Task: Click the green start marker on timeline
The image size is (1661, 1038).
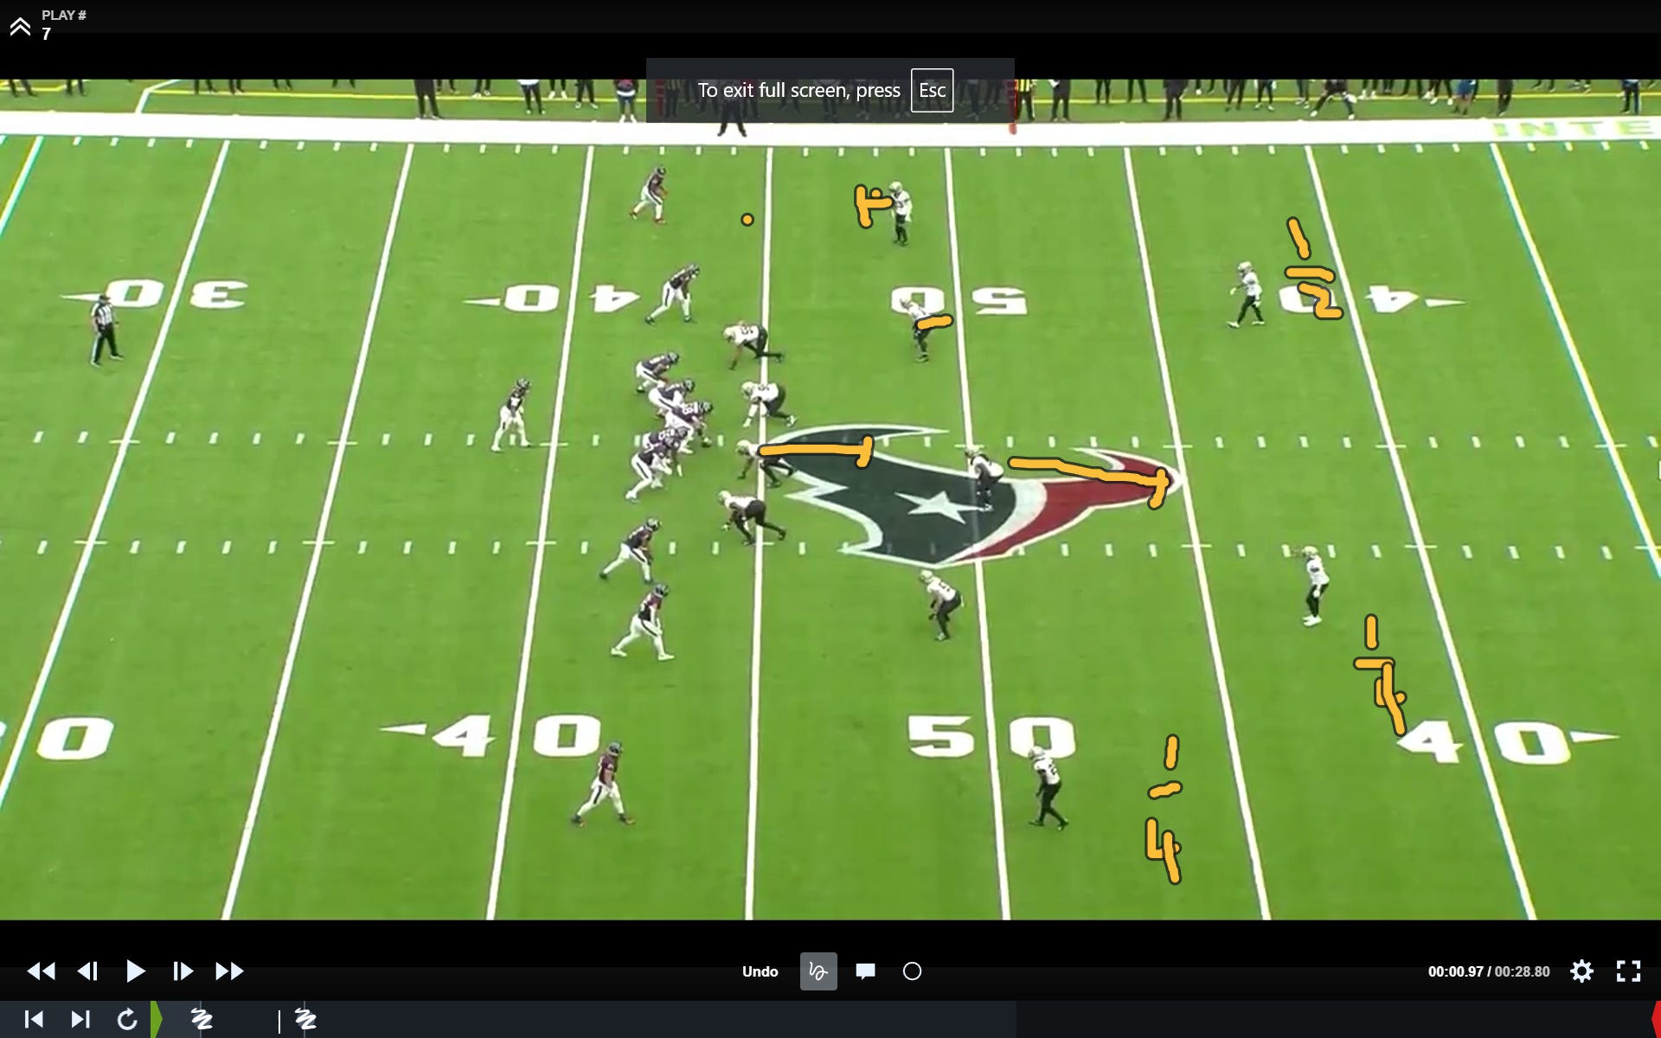Action: pos(157,1020)
